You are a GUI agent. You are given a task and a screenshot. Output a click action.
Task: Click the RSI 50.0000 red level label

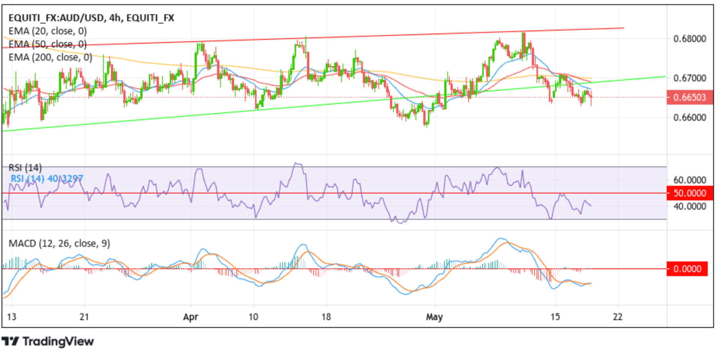click(x=690, y=193)
